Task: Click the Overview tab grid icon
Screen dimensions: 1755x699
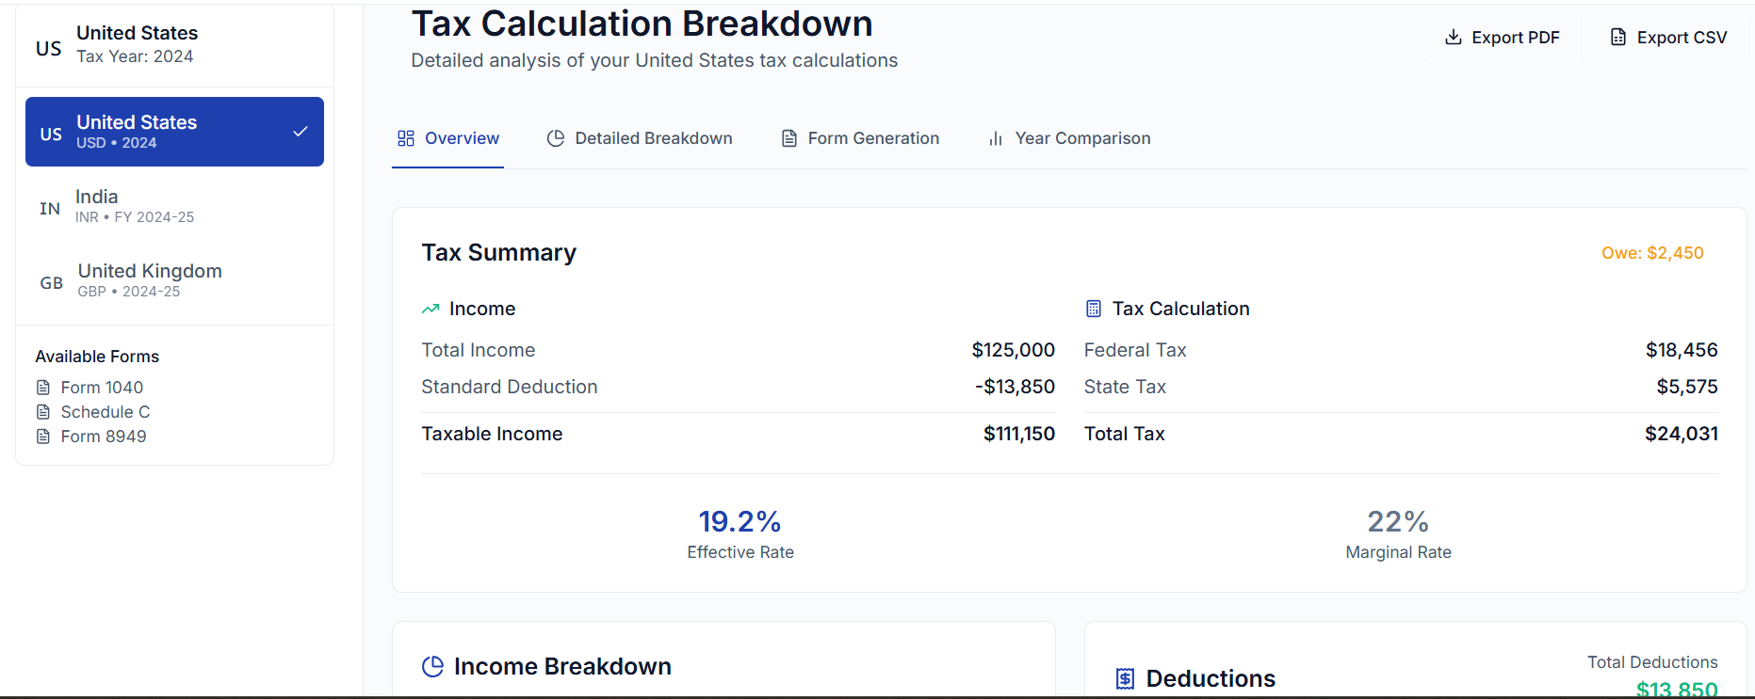Action: (406, 138)
